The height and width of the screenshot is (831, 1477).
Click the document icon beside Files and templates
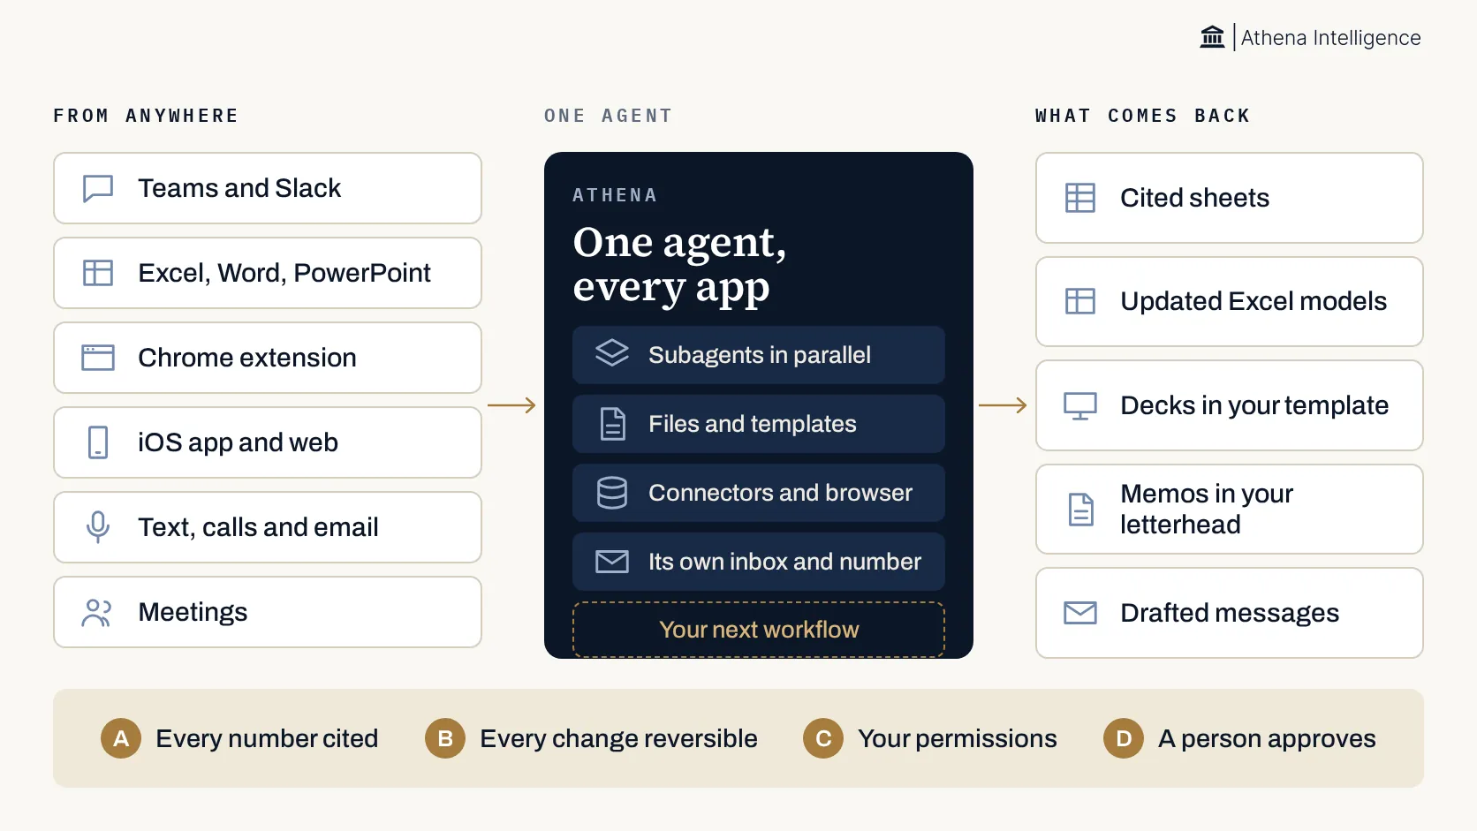[x=612, y=424]
